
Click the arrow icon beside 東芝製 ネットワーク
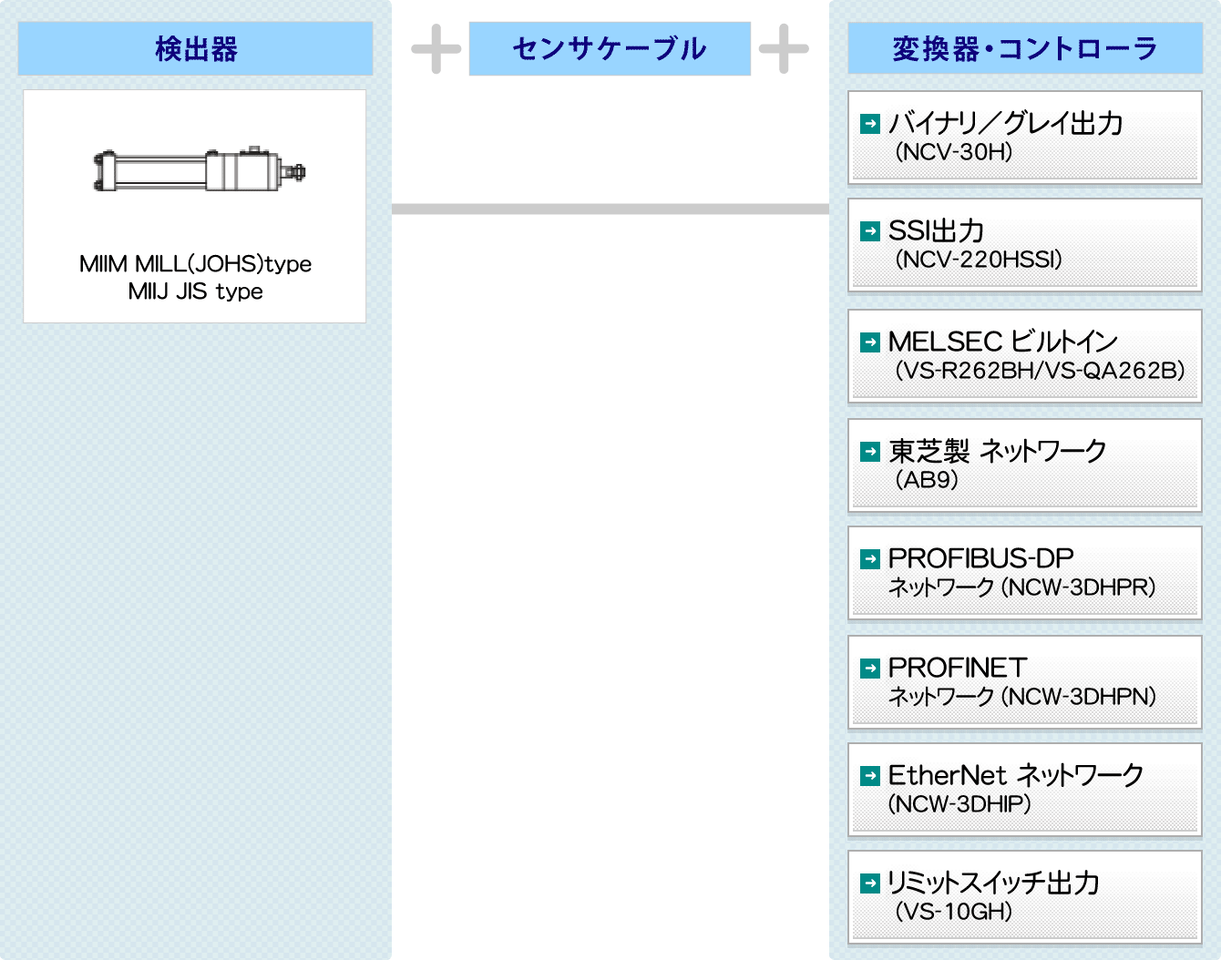(x=870, y=451)
